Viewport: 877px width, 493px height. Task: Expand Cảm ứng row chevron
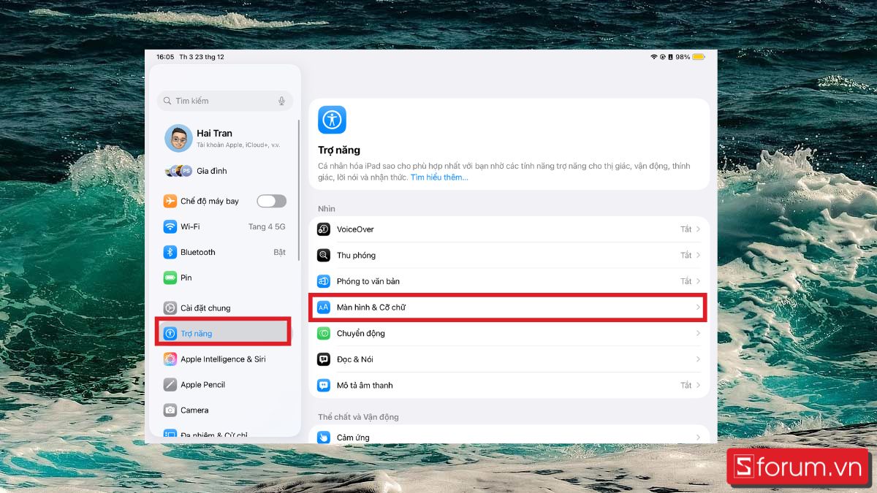pos(698,437)
